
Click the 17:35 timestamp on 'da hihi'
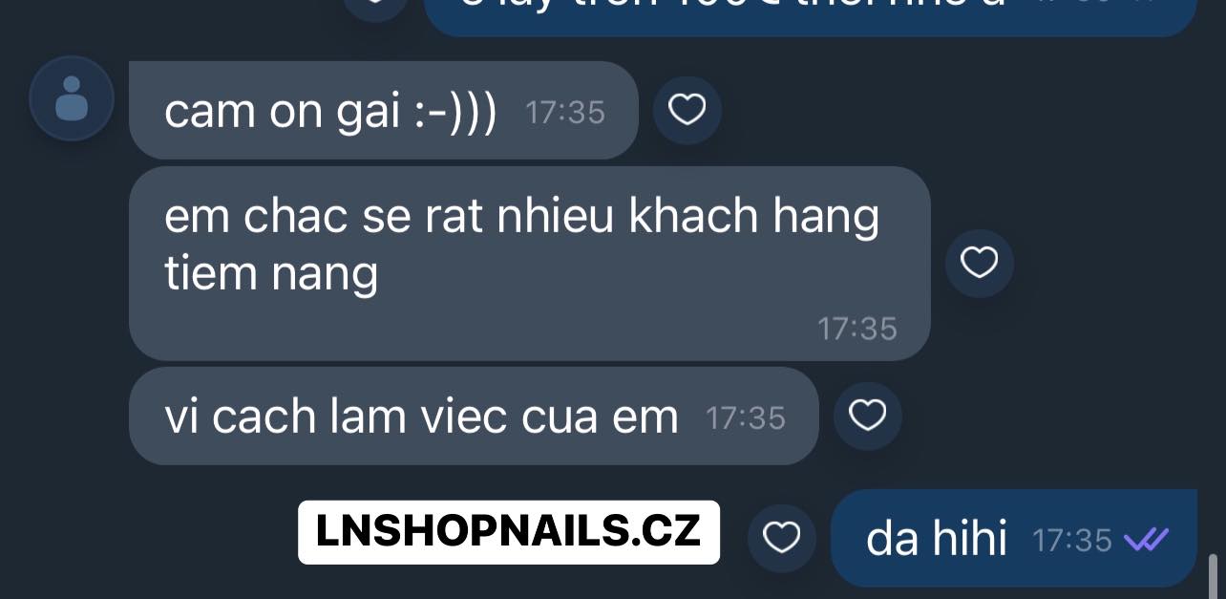[x=1072, y=541]
